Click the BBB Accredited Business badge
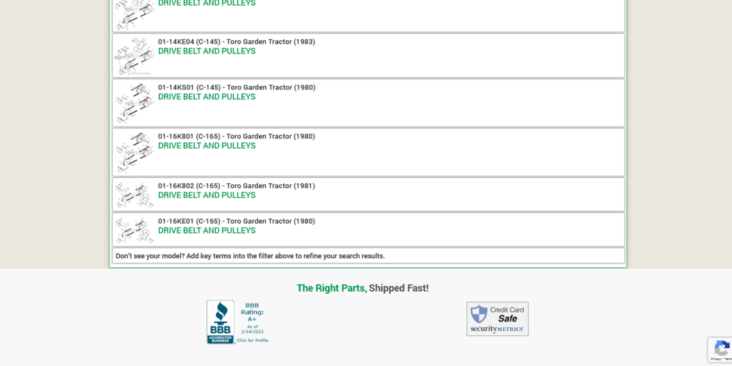The width and height of the screenshot is (732, 366). coord(221,322)
